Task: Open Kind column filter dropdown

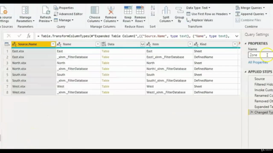Action: point(235,44)
